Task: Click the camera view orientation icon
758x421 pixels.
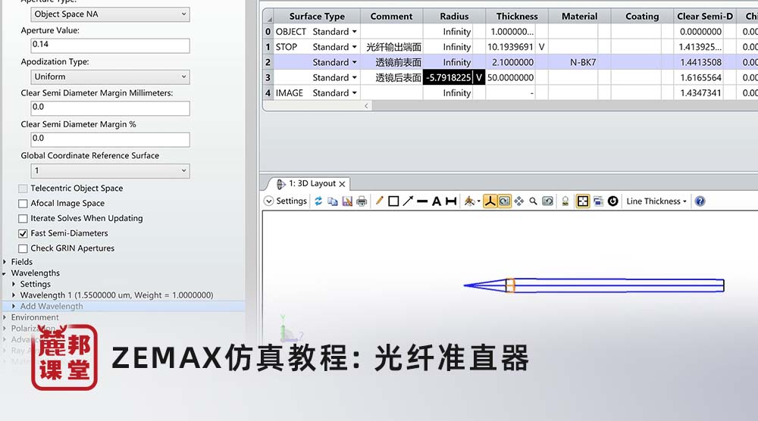Action: [469, 201]
